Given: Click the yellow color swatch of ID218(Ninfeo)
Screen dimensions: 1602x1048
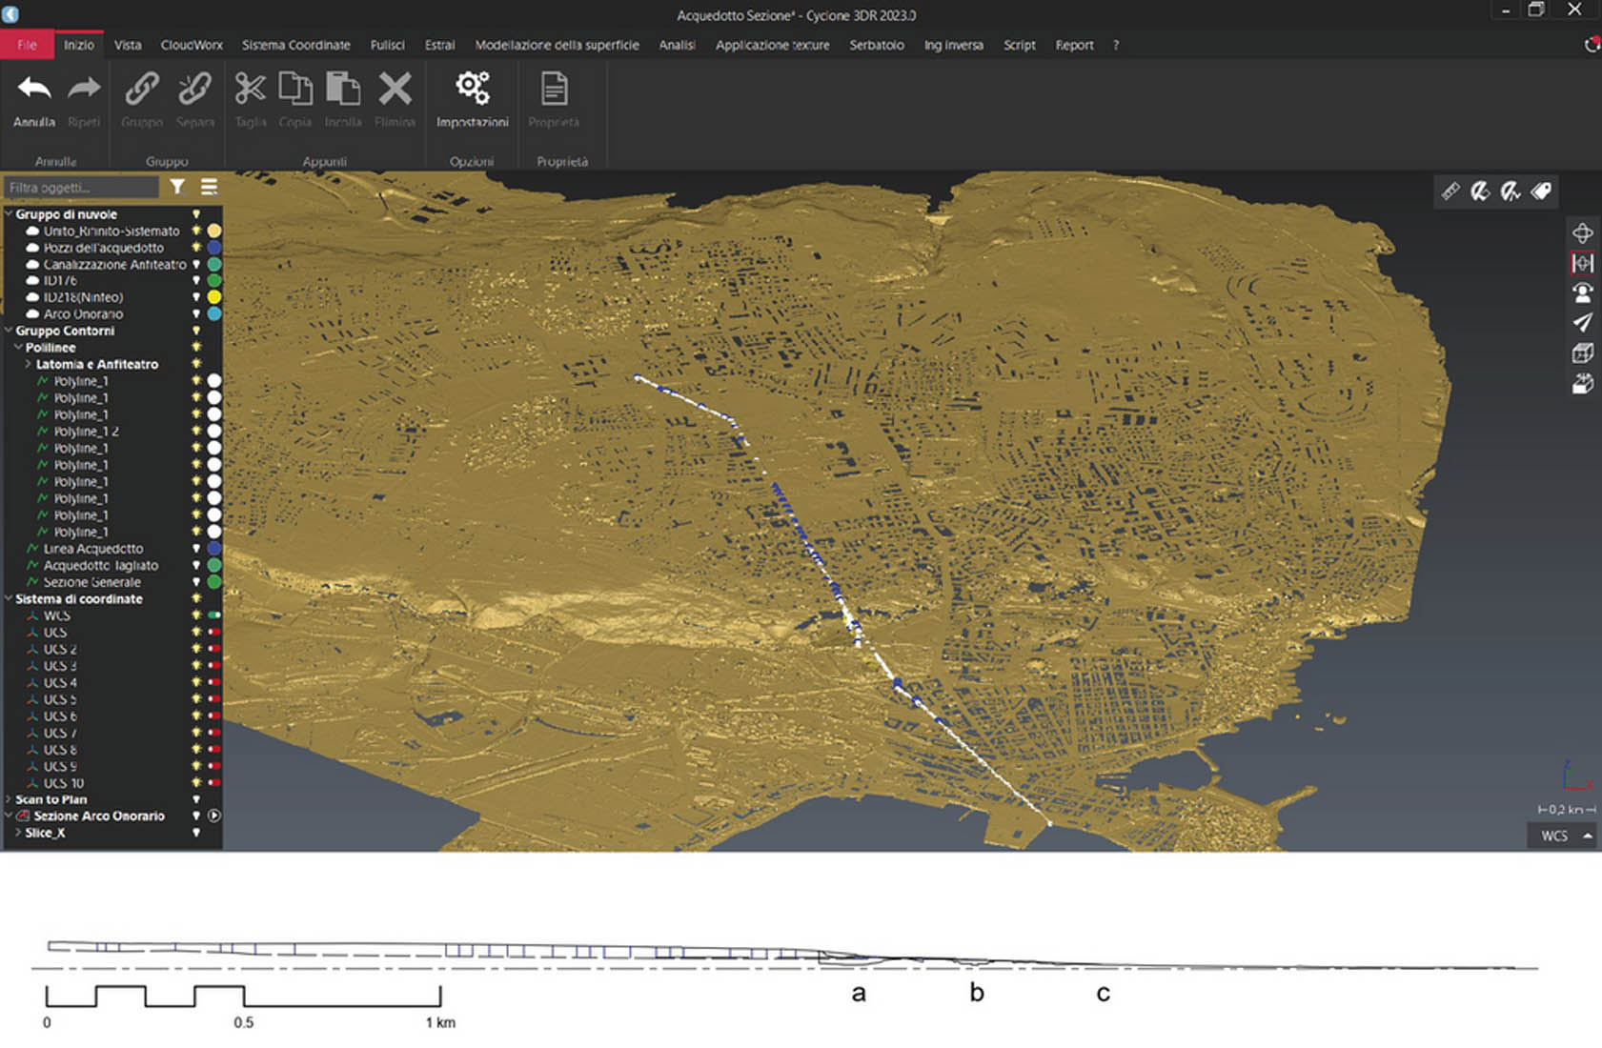Looking at the screenshot, I should point(214,297).
